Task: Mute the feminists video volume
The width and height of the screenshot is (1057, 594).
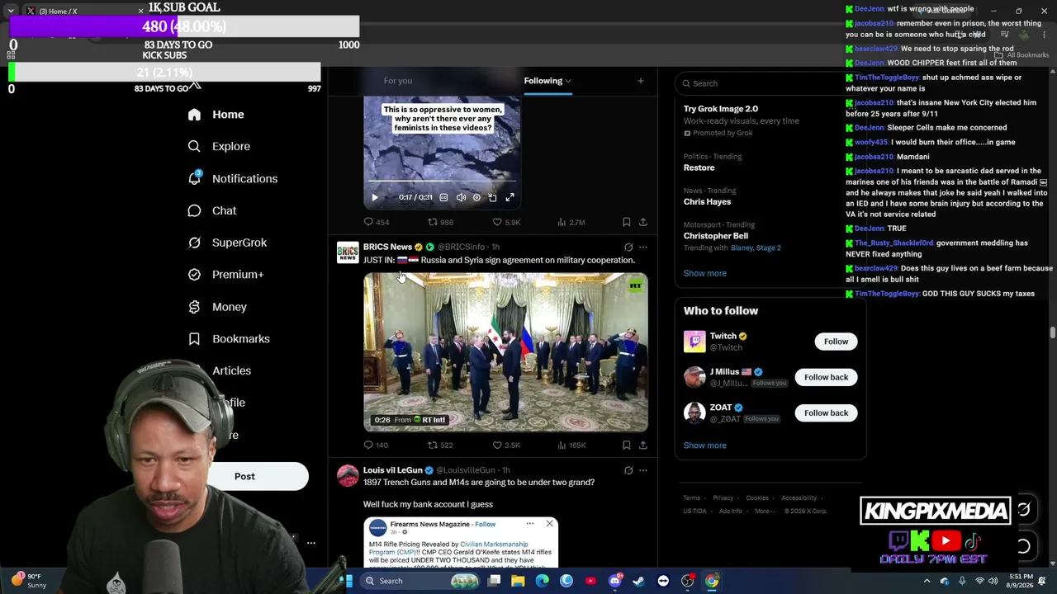Action: tap(461, 197)
